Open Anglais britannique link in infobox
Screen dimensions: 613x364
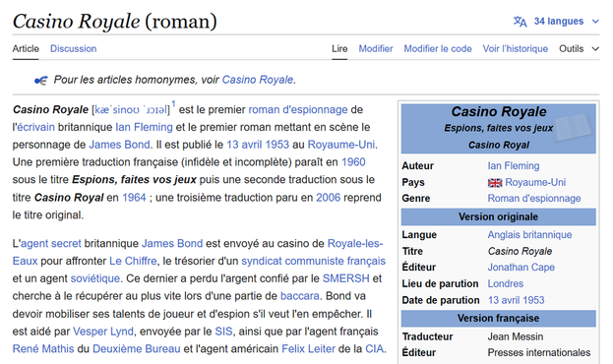[529, 235]
